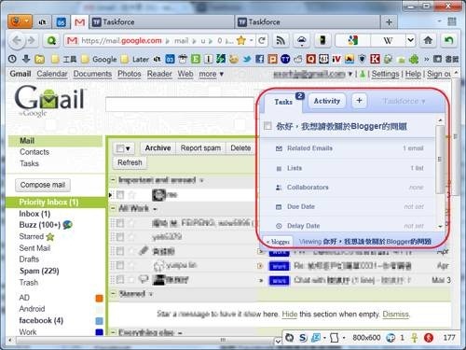Select the paperclip attachment email checkbox
The width and height of the screenshot is (466, 350).
pyautogui.click(x=120, y=251)
